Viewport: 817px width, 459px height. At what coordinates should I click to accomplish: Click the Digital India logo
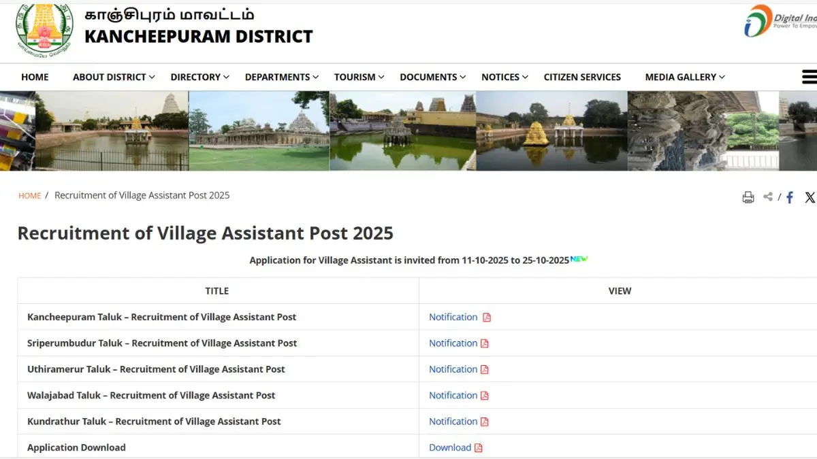click(x=780, y=21)
